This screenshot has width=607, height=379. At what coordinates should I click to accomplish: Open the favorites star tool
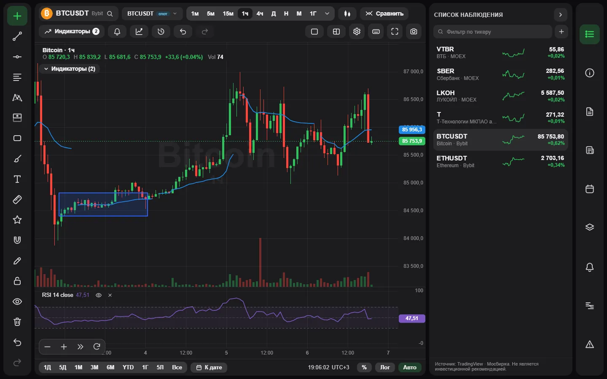17,220
